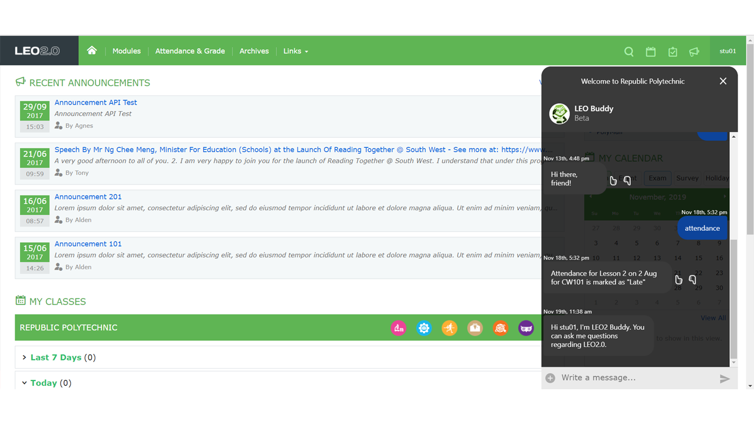Viewport: 754px width, 424px height.
Task: Open Attendance & Grade page
Action: click(190, 51)
